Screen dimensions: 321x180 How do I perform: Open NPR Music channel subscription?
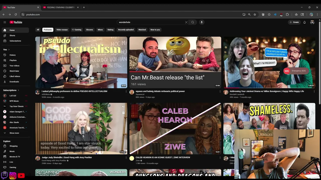click(x=15, y=101)
